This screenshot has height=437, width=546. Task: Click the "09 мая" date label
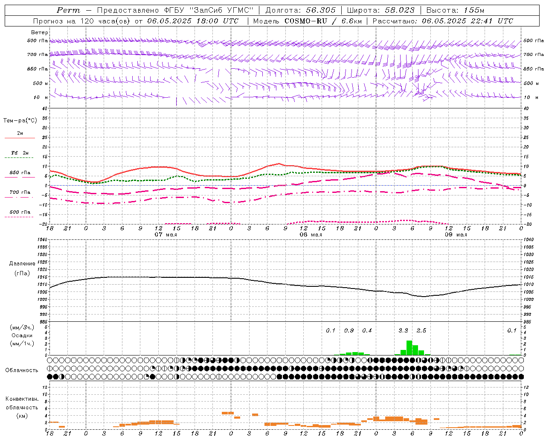pos(456,235)
